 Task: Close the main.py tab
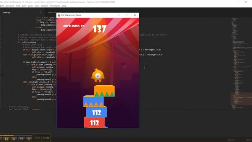click(41, 12)
